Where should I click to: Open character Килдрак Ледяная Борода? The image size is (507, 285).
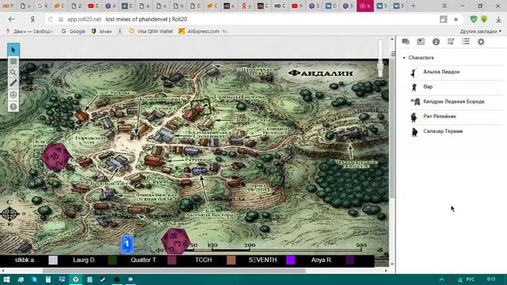click(454, 101)
